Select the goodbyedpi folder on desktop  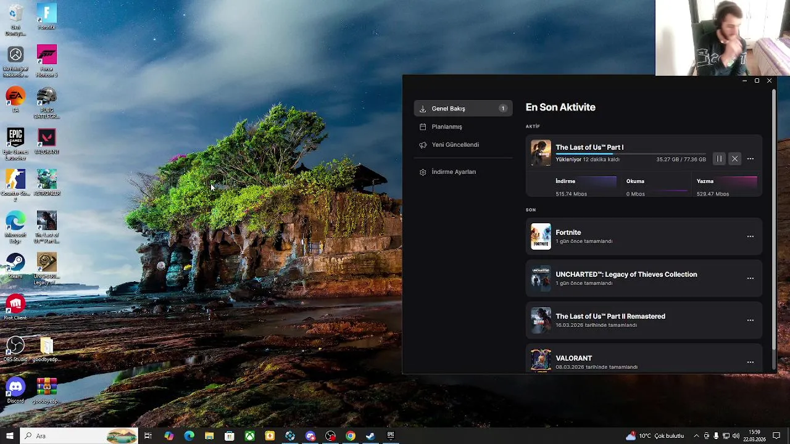pyautogui.click(x=46, y=348)
